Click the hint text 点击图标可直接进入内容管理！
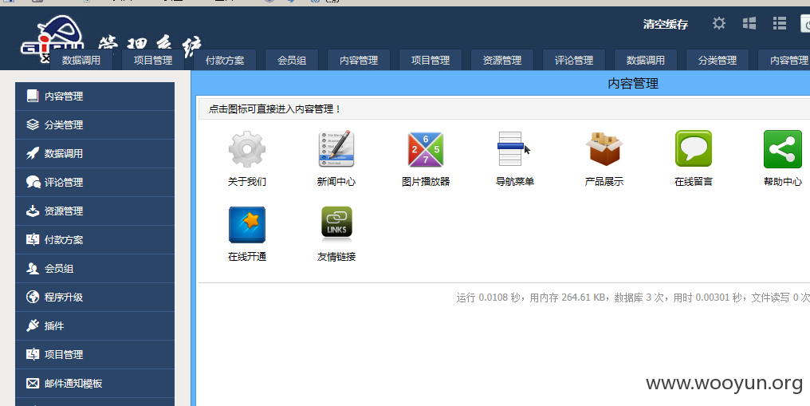 coord(275,109)
